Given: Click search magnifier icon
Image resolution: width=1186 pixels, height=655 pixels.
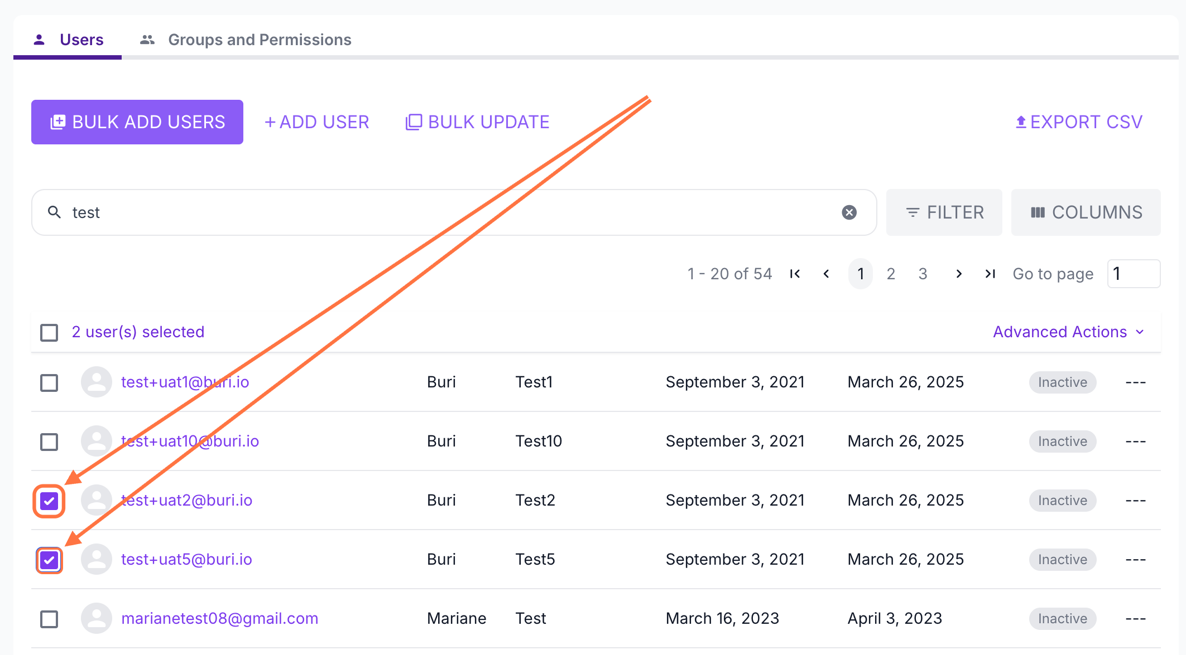Looking at the screenshot, I should pyautogui.click(x=54, y=212).
